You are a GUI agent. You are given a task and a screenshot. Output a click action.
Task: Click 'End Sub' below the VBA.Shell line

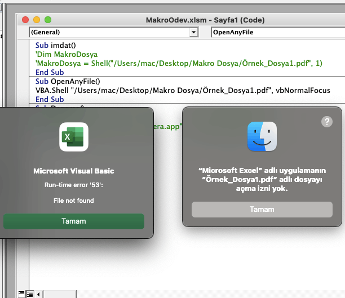(50, 99)
